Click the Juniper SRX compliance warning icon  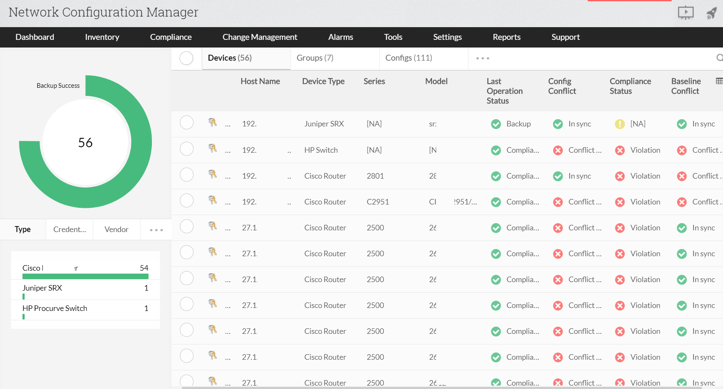pos(620,124)
